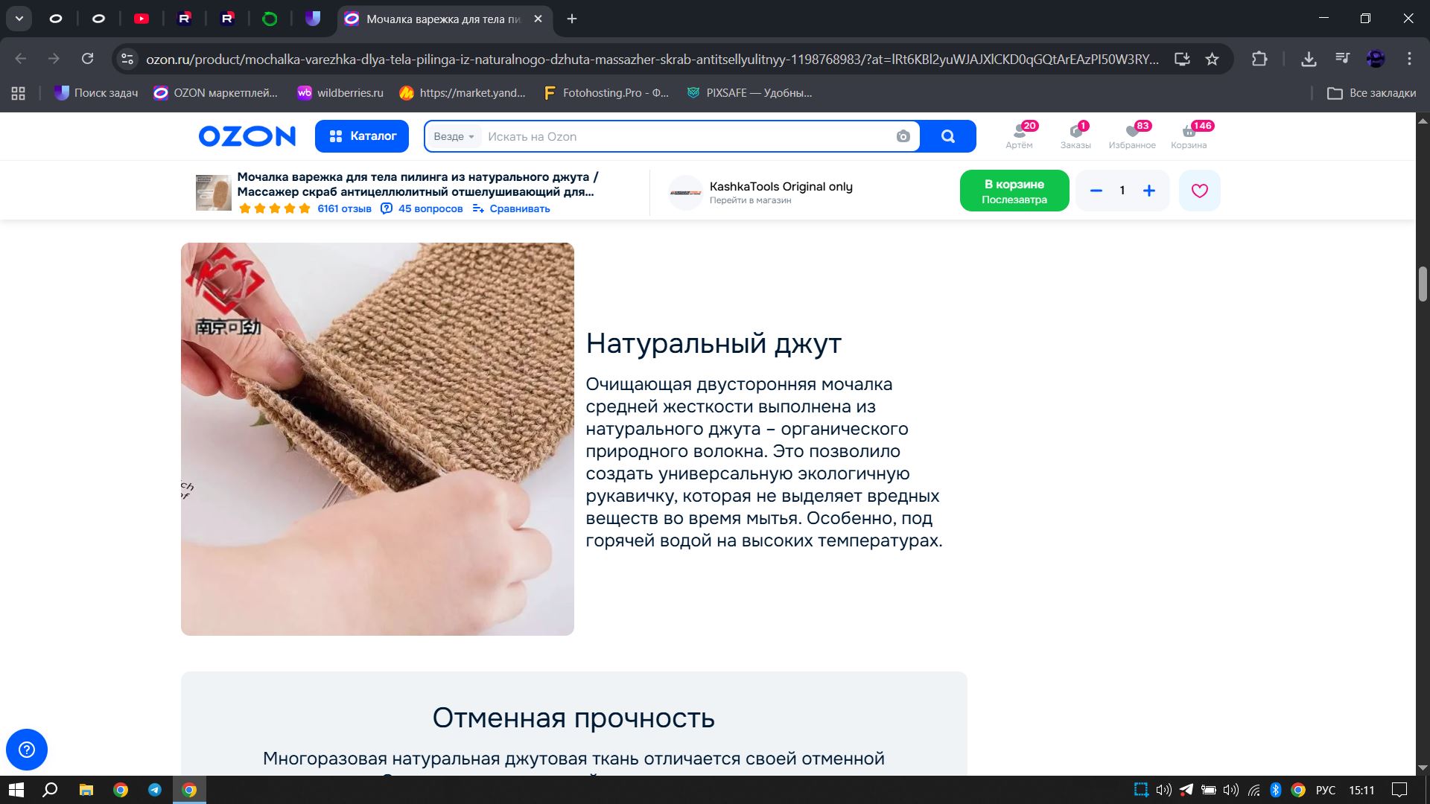Open the wildberries.ru bookmark

(x=340, y=93)
